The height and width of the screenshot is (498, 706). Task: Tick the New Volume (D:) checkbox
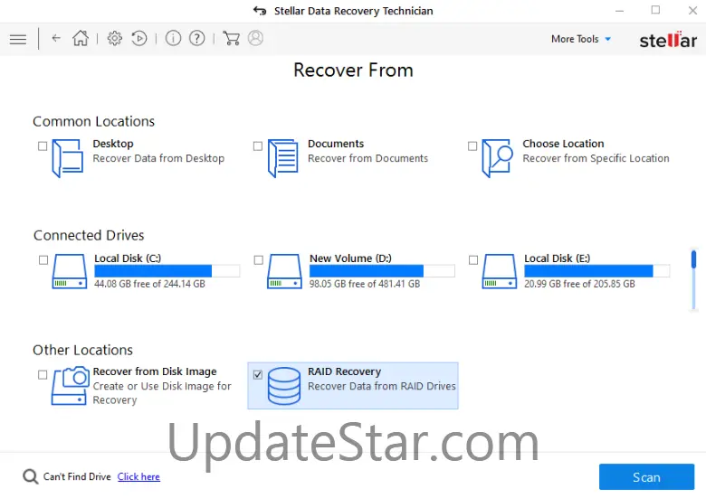point(259,260)
